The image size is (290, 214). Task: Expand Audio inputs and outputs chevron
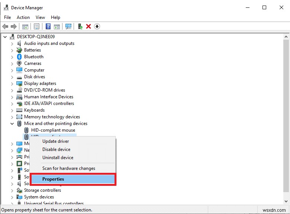(x=12, y=44)
